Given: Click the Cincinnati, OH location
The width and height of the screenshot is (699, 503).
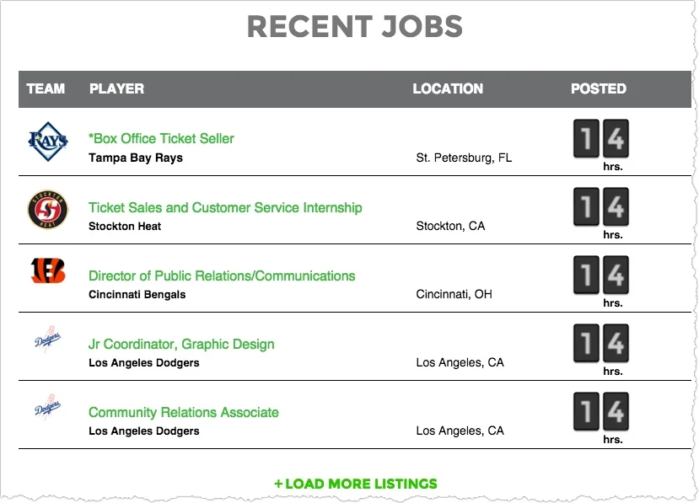Looking at the screenshot, I should tap(454, 294).
